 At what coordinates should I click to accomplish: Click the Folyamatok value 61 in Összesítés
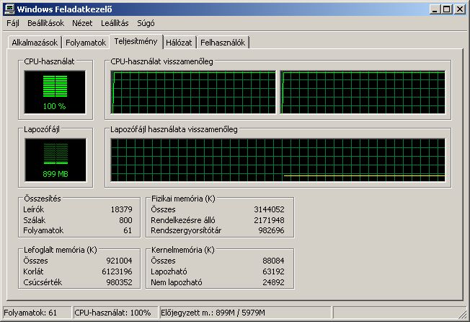(x=128, y=230)
